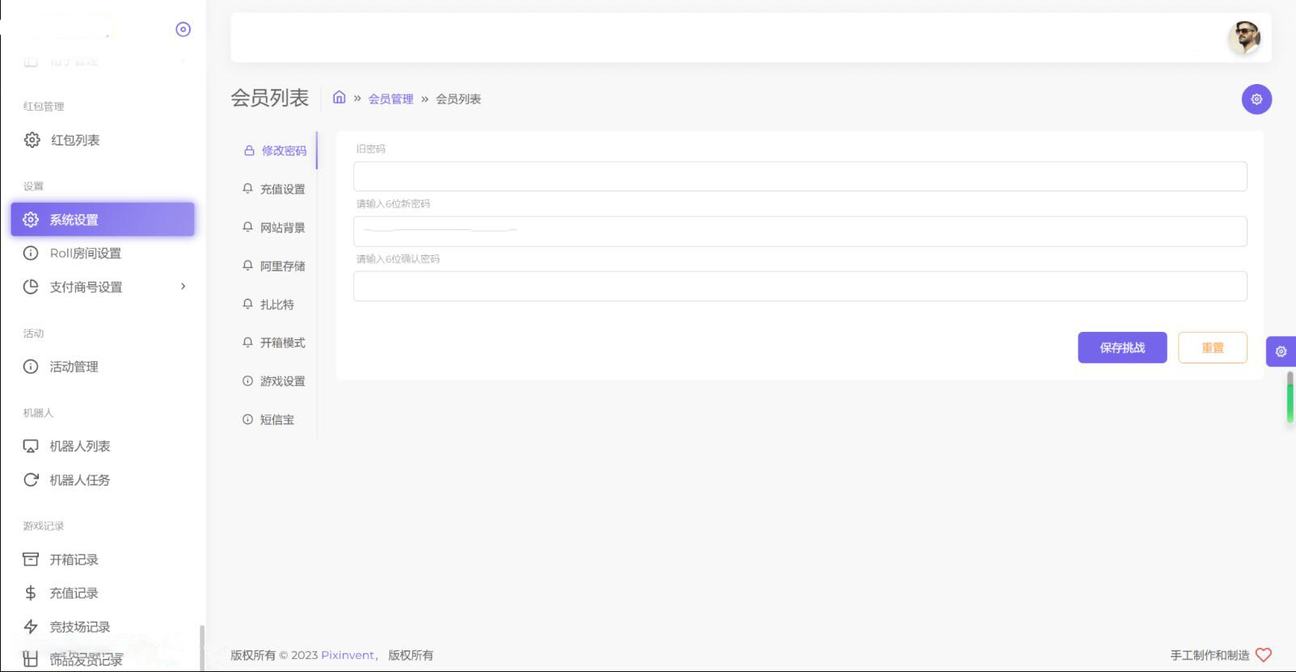Screen dimensions: 1296x672
Task: Click the heart icon in footer
Action: pos(1264,655)
